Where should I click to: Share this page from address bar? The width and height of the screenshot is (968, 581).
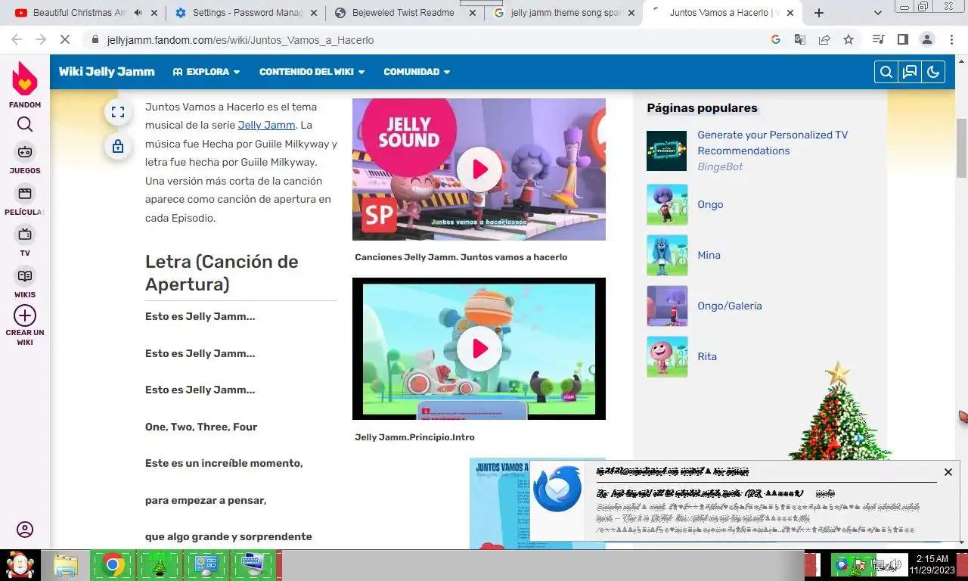point(824,39)
